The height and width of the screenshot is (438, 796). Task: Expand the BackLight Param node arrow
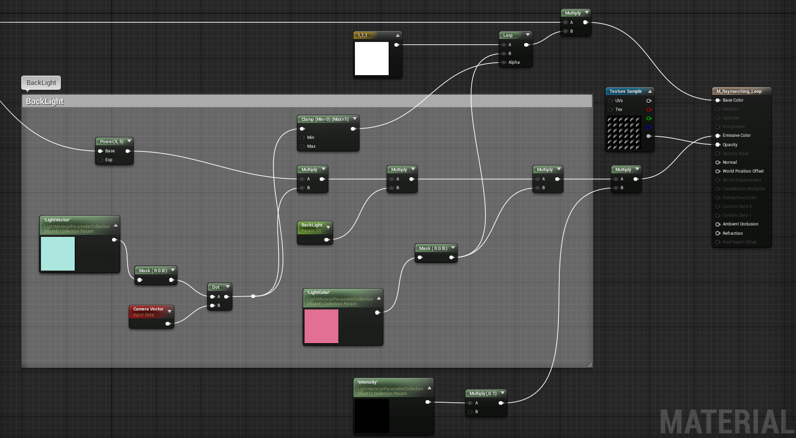pos(328,227)
